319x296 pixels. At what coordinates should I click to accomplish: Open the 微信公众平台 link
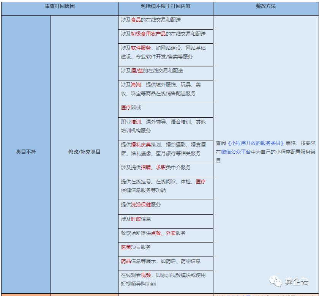pos(236,152)
